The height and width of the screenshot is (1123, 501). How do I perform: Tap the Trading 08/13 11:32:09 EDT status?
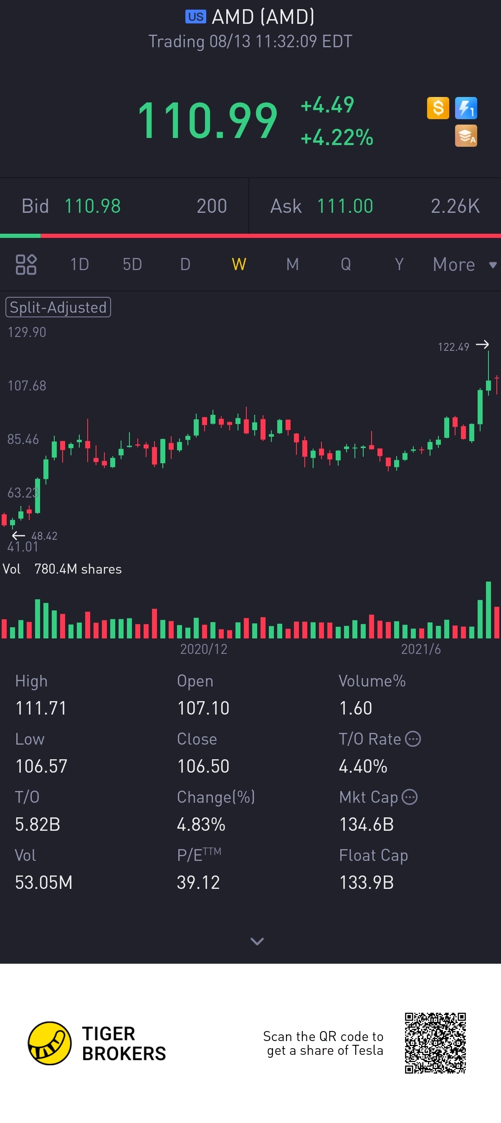pos(250,41)
